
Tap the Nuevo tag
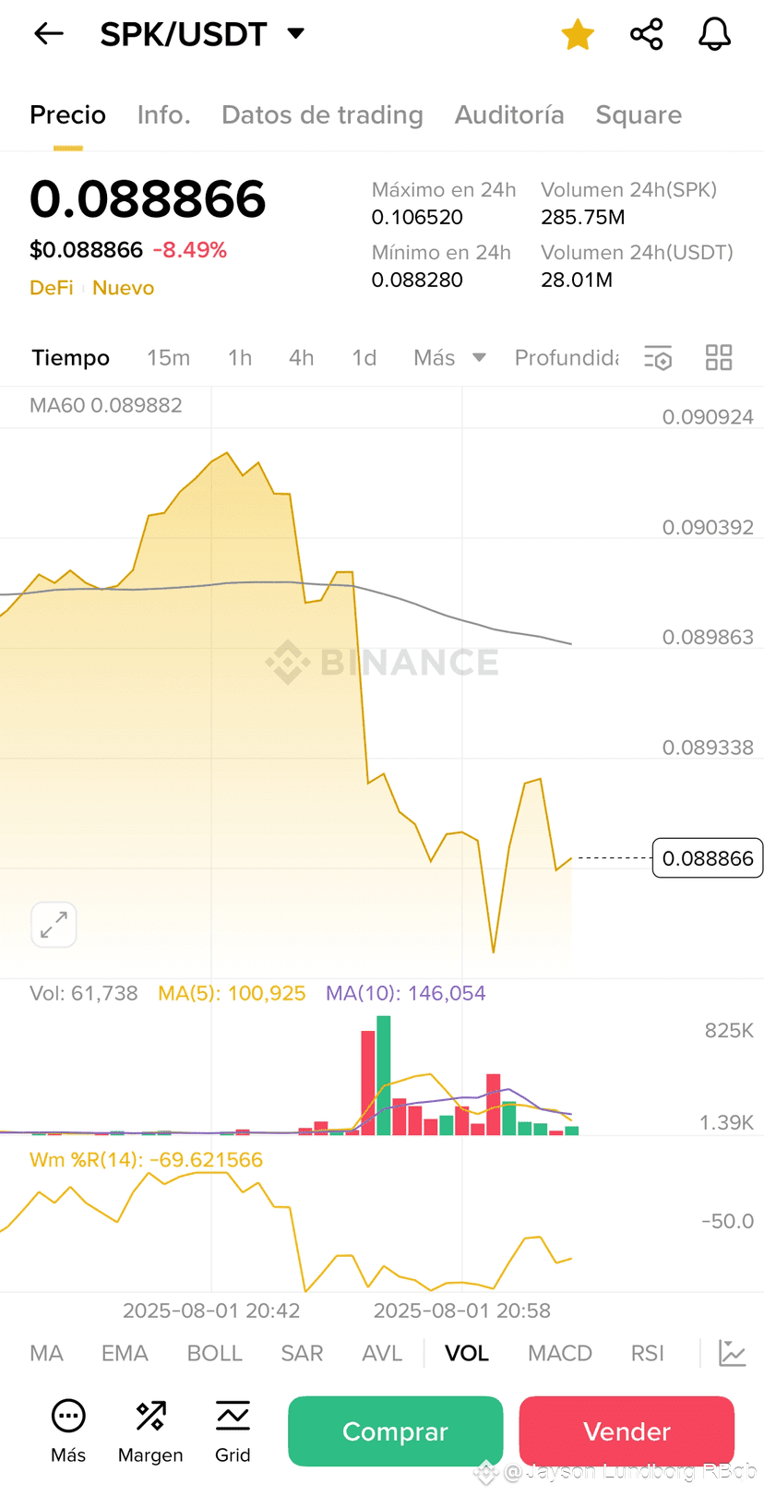[123, 288]
